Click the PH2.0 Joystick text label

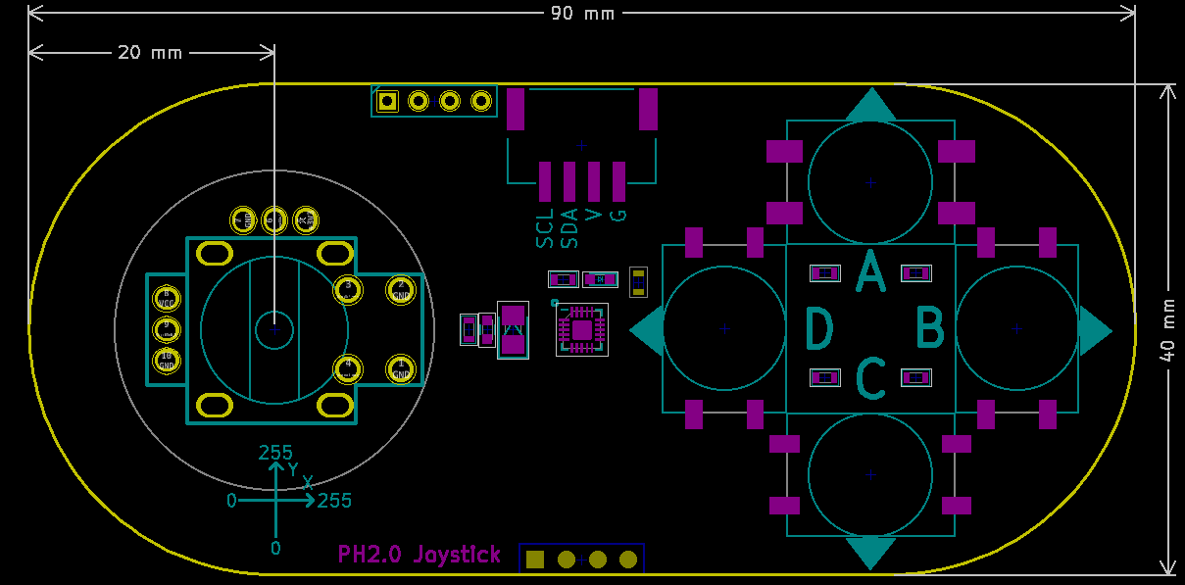[x=420, y=555]
